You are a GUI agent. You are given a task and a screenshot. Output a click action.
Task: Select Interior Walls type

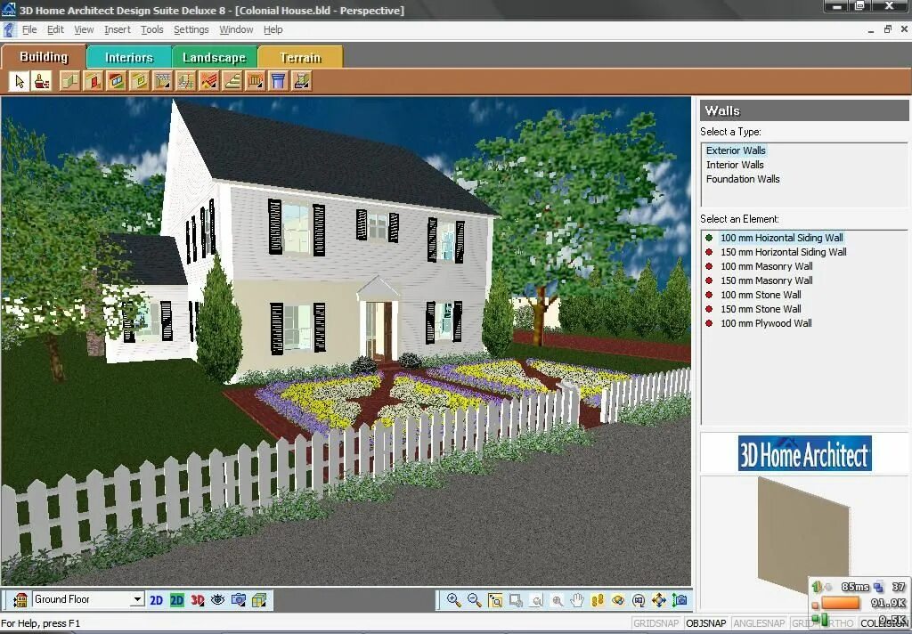(x=735, y=166)
